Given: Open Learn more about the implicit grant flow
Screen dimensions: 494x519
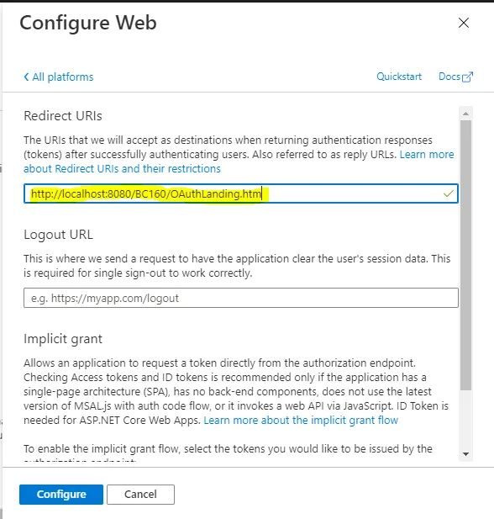Looking at the screenshot, I should [x=301, y=420].
